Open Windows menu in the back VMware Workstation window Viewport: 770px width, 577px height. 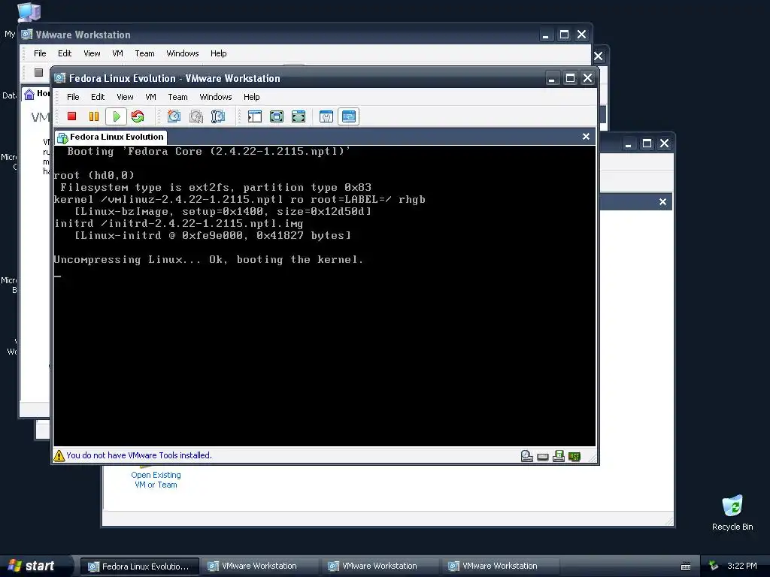[182, 53]
